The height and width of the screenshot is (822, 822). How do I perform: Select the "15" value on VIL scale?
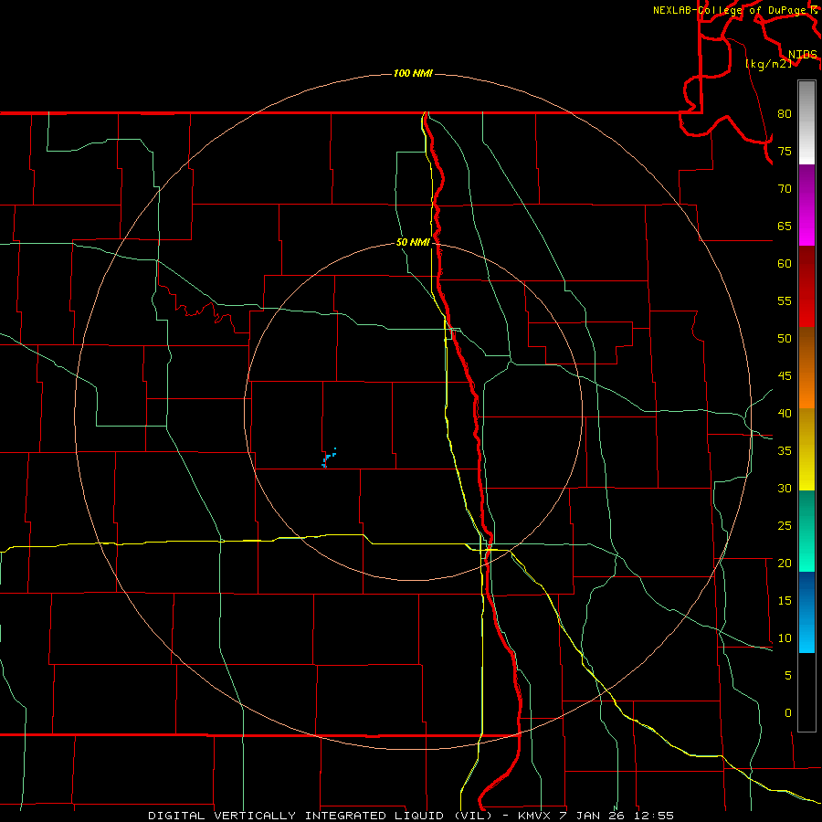(x=785, y=600)
